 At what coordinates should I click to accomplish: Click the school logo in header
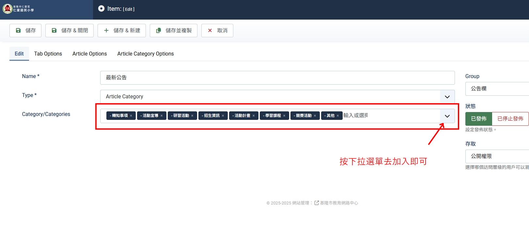(18, 9)
